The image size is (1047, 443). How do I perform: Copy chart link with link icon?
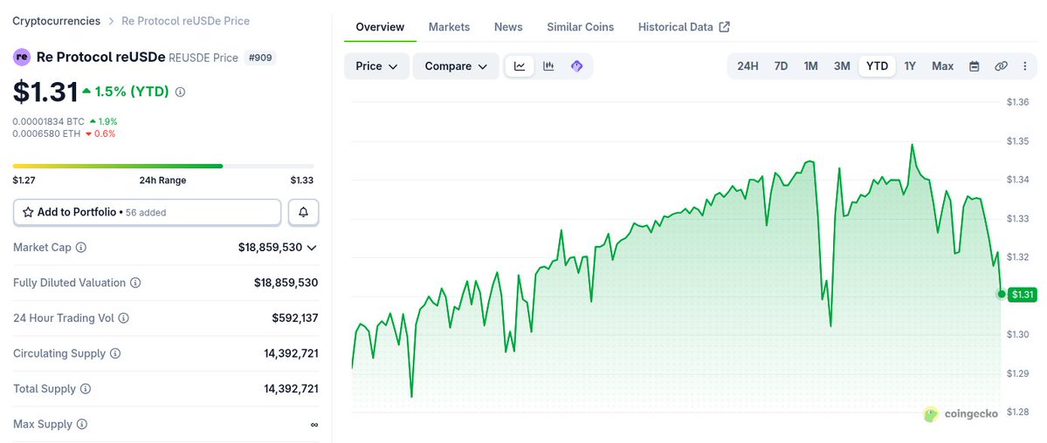tap(1000, 66)
